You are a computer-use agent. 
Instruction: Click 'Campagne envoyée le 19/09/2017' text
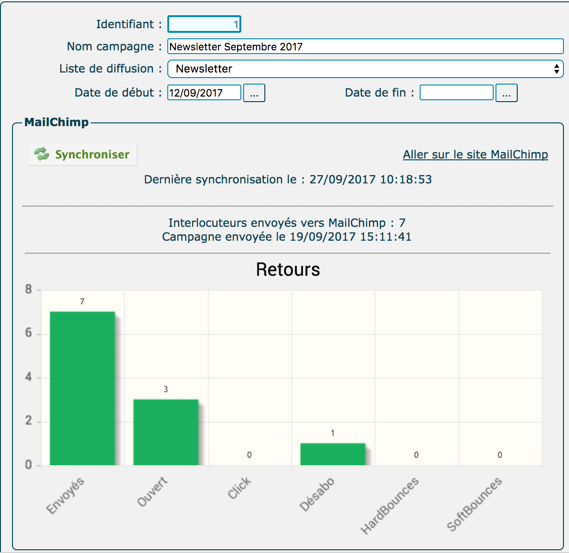pos(259,237)
